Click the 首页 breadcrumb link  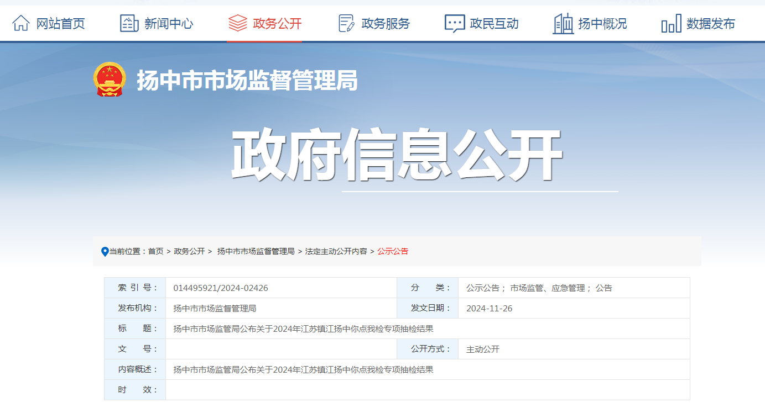(156, 251)
